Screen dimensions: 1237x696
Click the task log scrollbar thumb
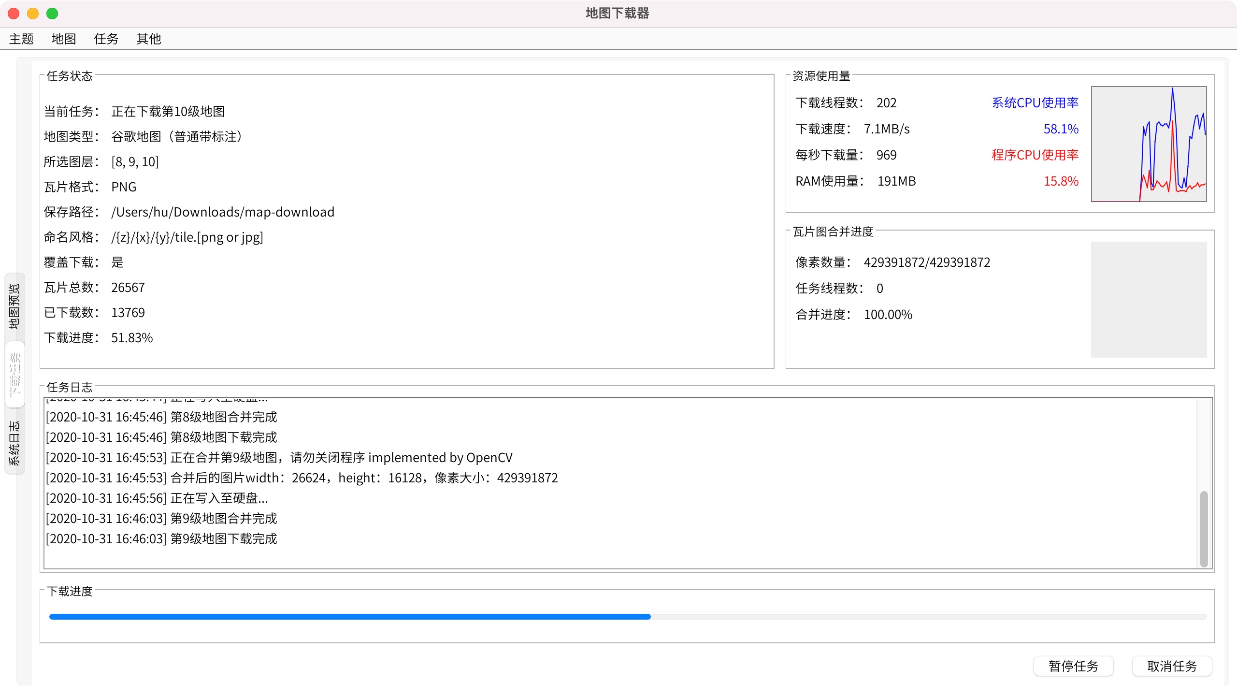point(1204,529)
